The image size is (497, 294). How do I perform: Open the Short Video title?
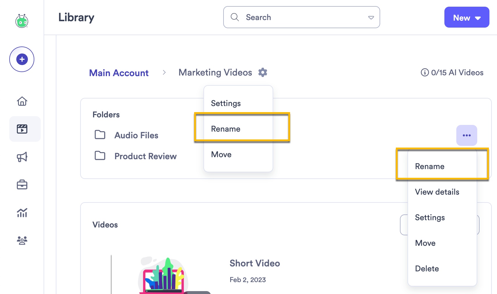coord(255,263)
